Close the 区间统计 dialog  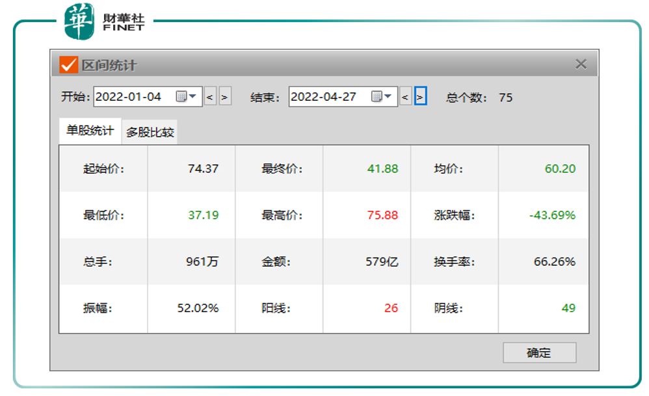(x=581, y=64)
